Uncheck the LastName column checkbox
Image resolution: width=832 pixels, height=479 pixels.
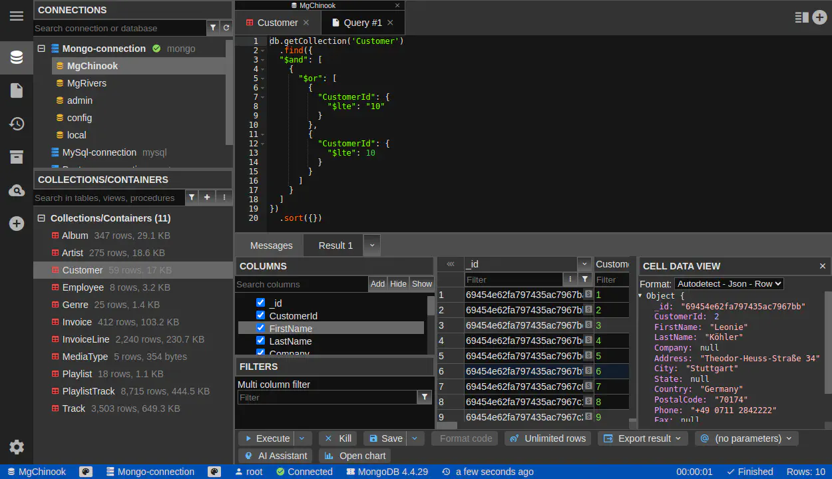pos(261,341)
